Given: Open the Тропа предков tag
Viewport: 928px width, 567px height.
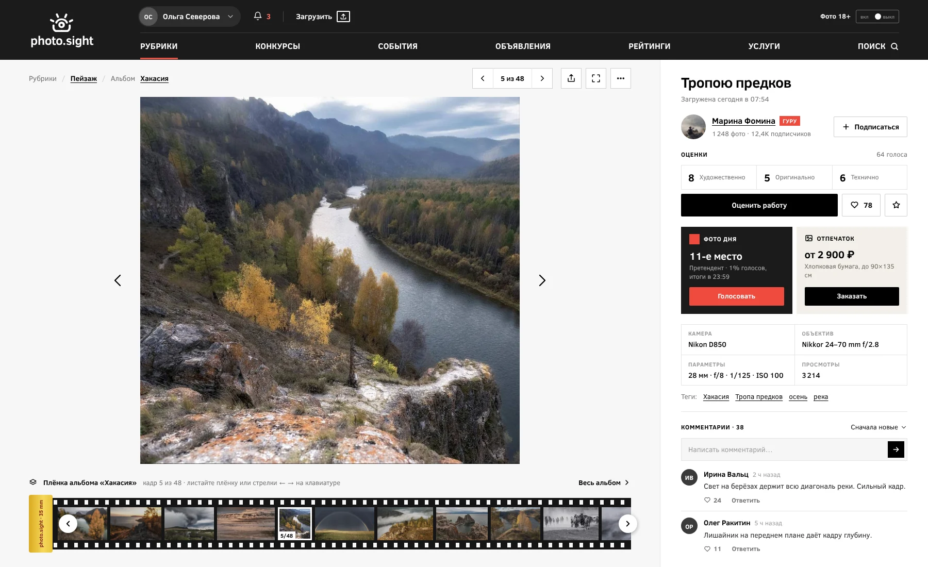Looking at the screenshot, I should point(759,397).
